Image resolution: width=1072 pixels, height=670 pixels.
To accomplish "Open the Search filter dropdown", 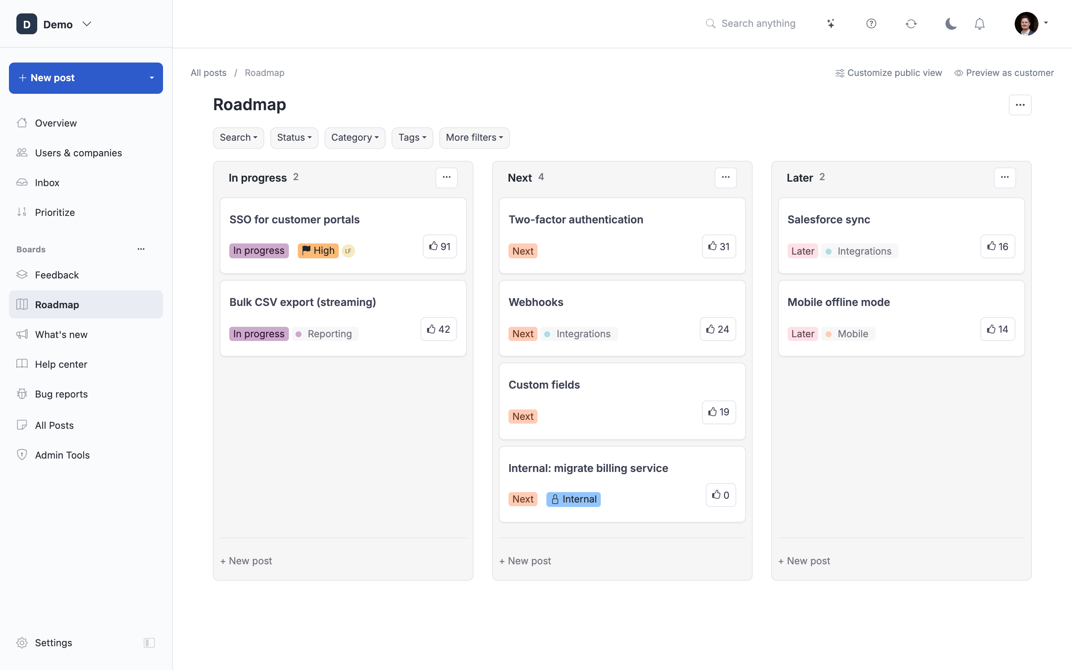I will [238, 138].
